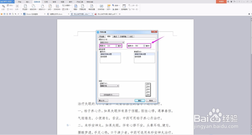Switch to the 健康生活书.docx document tab

pyautogui.click(x=56, y=14)
